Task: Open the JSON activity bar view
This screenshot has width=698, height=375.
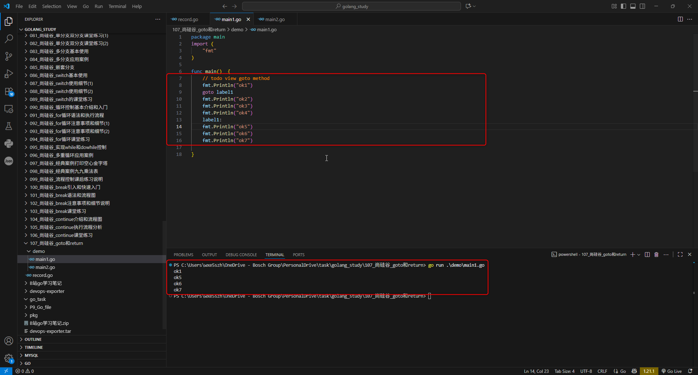Action: (9, 161)
